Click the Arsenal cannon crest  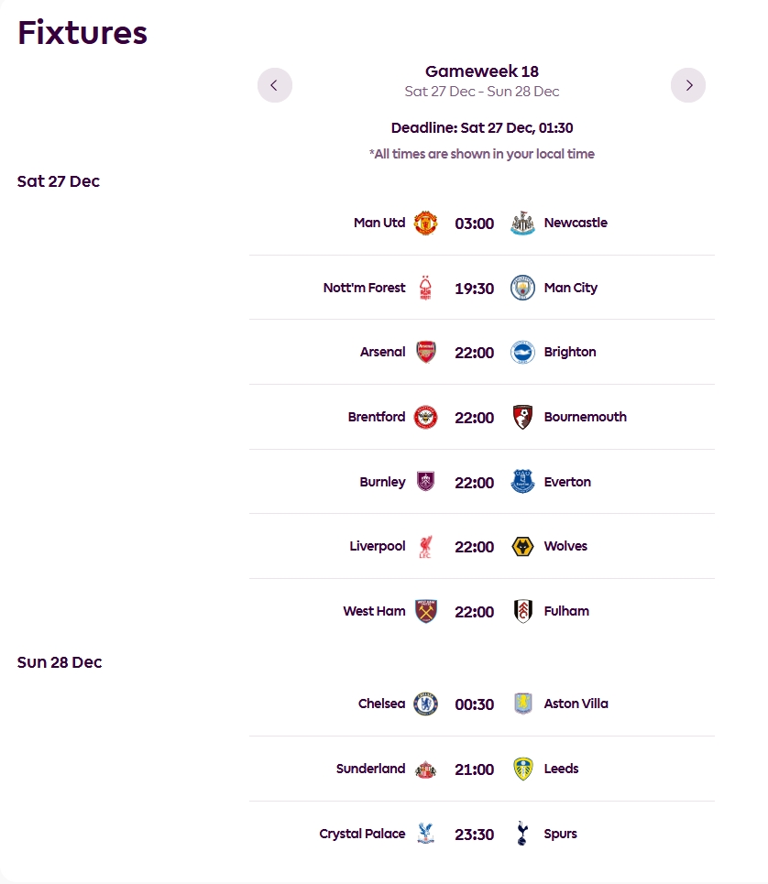[426, 352]
